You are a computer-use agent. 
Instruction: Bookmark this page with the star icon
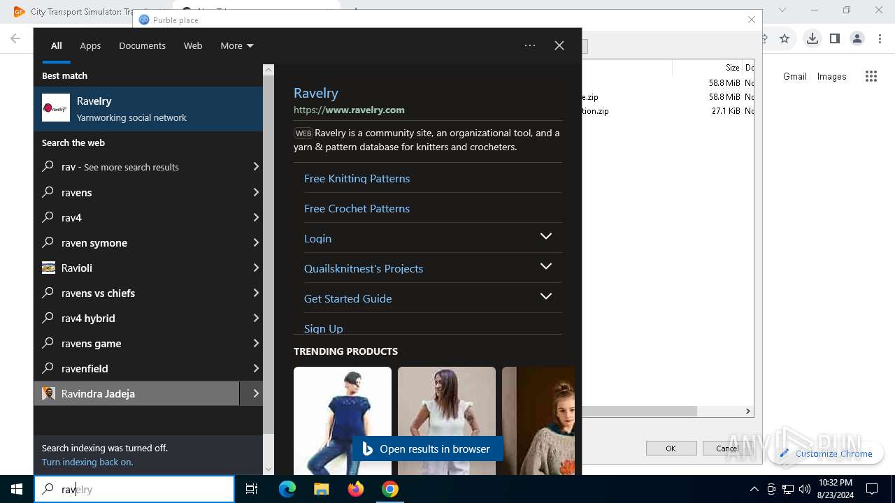[785, 38]
